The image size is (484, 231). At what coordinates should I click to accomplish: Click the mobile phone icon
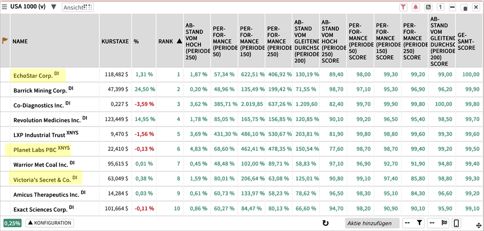tap(457, 223)
